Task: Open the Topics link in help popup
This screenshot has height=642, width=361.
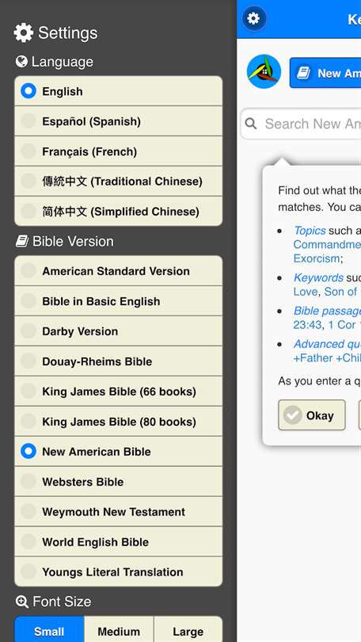Action: [x=310, y=231]
